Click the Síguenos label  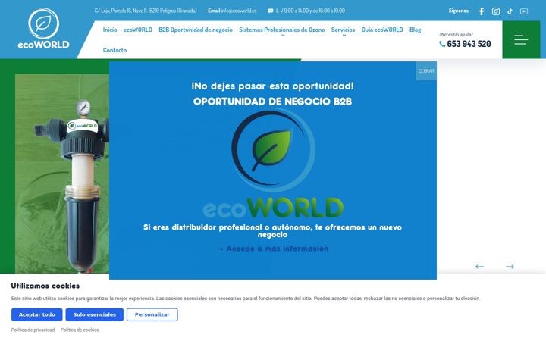pos(459,11)
